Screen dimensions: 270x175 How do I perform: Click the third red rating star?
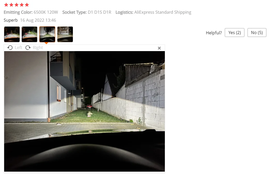click(x=17, y=5)
